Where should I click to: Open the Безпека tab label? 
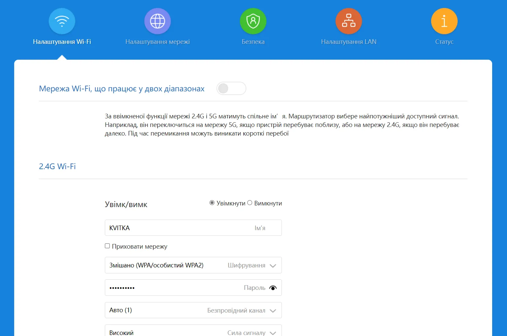pos(253,42)
